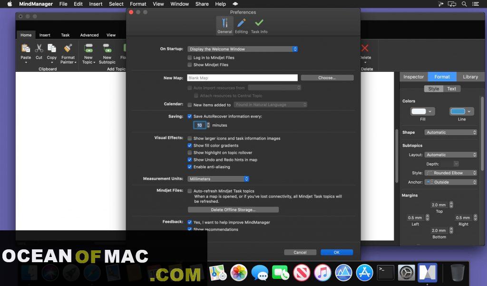The height and width of the screenshot is (286, 487).
Task: Open Messages from the Dock
Action: [x=260, y=273]
